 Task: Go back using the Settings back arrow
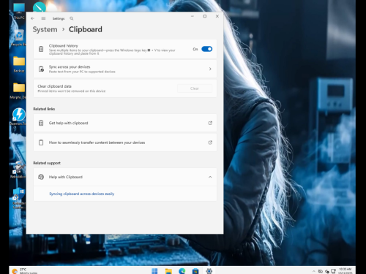tap(33, 18)
